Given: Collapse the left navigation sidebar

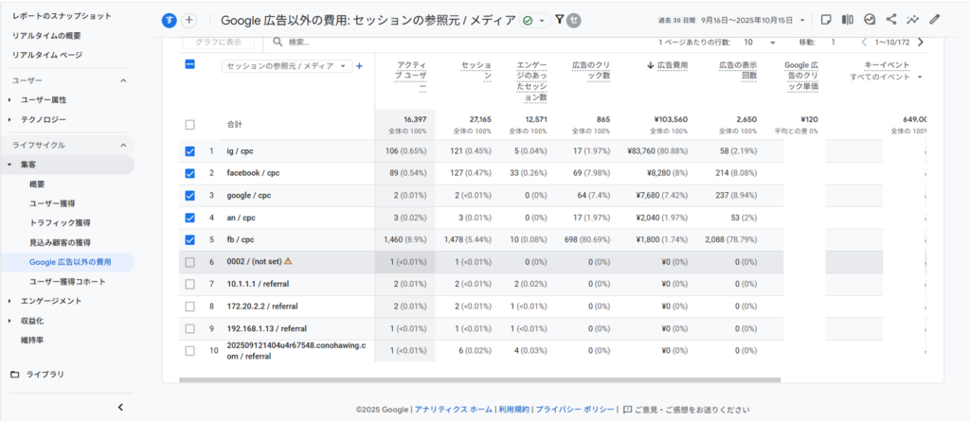Looking at the screenshot, I should coord(120,407).
